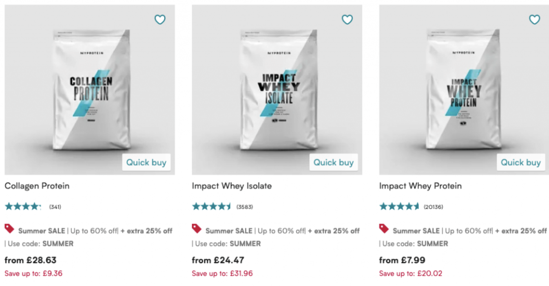Open the 3583 reviews count
Screen dimensions: 549x286
[245, 207]
